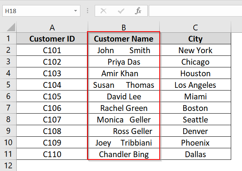The image size is (242, 171).
Task: Select the Priya Das name cell
Action: 124,62
